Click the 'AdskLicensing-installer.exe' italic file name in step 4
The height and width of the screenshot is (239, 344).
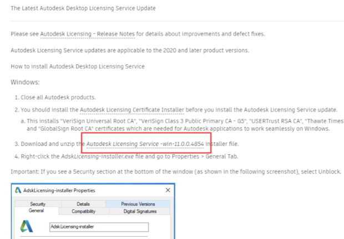(x=97, y=156)
